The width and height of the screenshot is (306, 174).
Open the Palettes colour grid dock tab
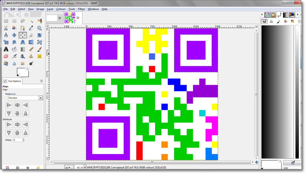pyautogui.click(x=292, y=15)
